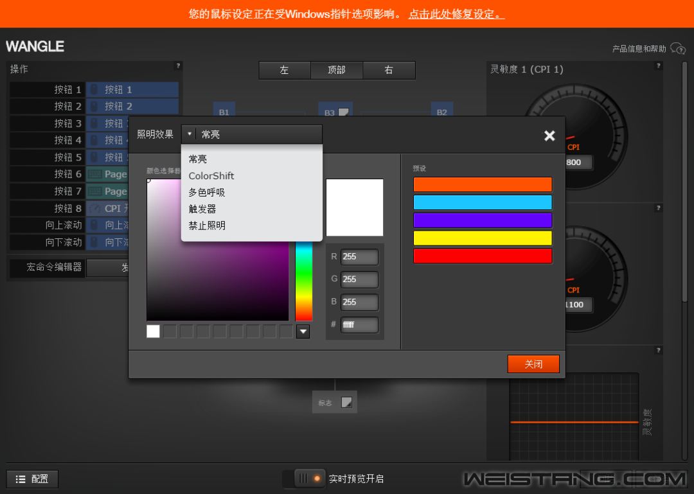Click the 向下滚动 label row
This screenshot has width=694, height=494.
pyautogui.click(x=46, y=242)
